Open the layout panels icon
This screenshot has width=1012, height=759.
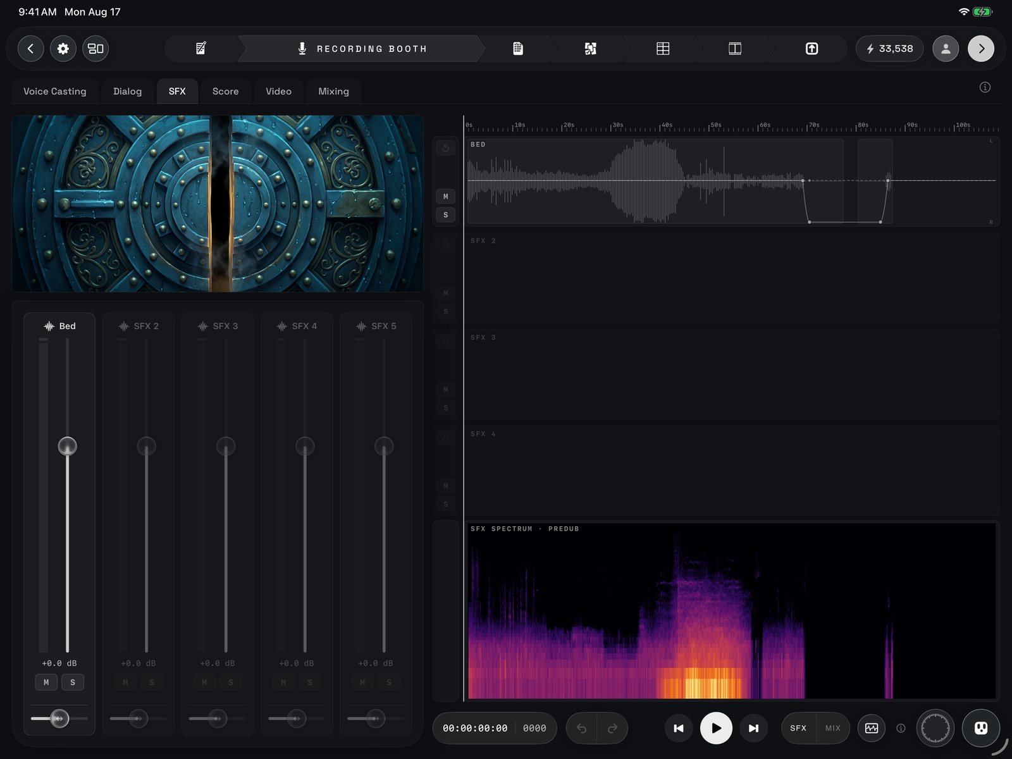(96, 49)
